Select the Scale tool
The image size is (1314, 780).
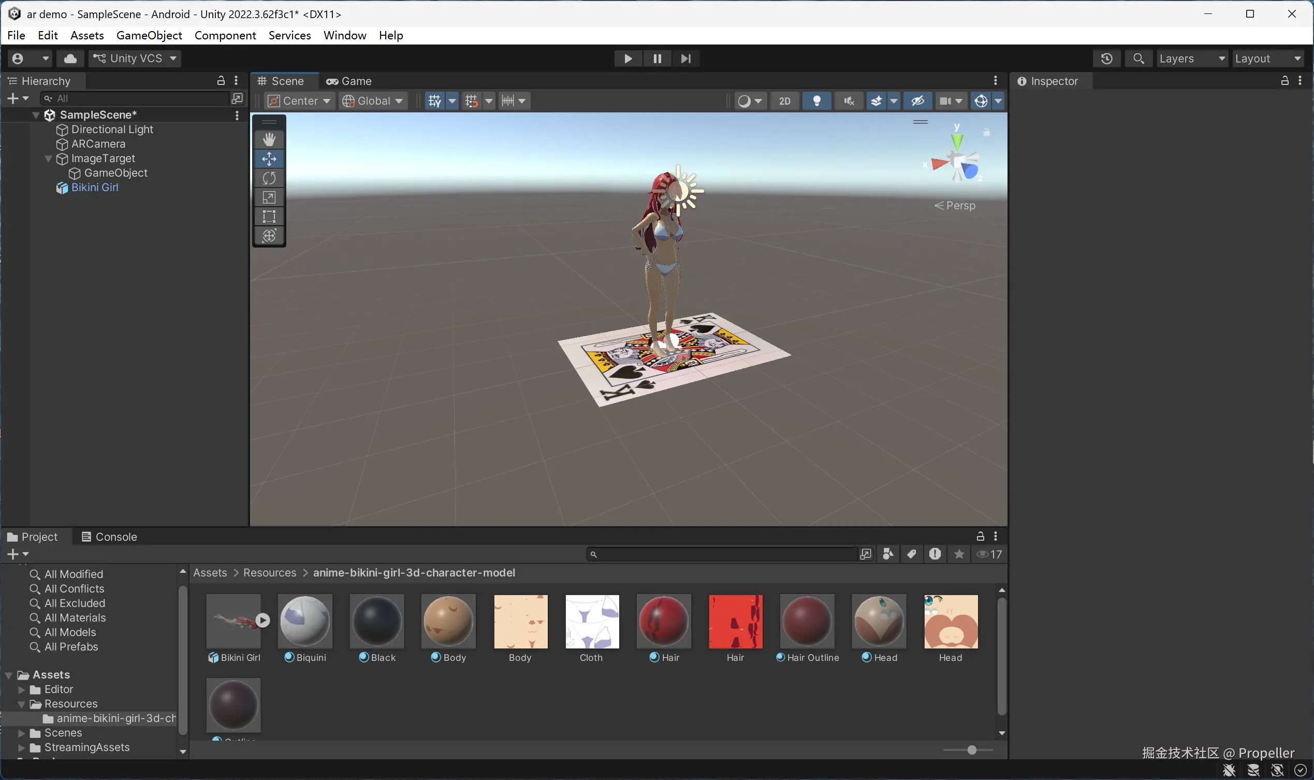click(x=269, y=198)
